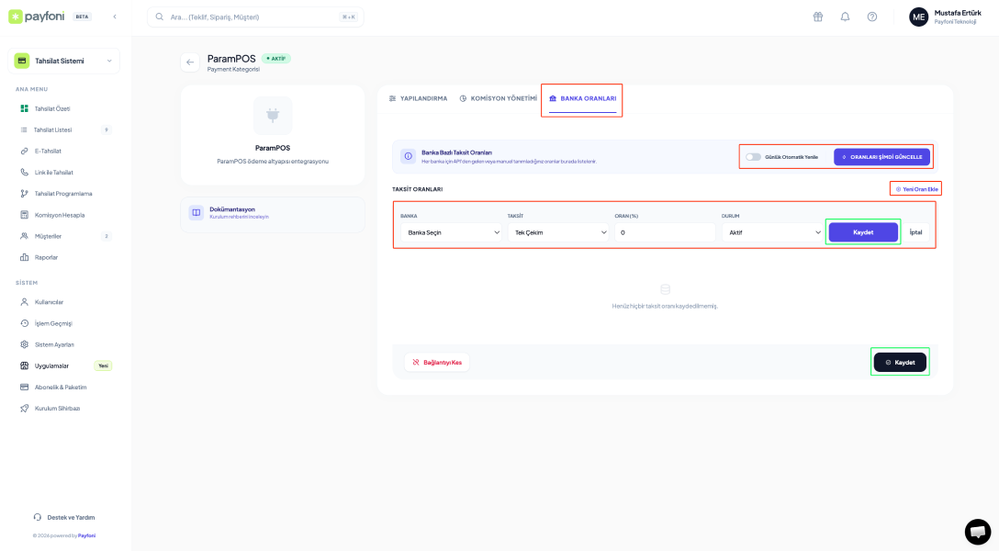Collapse sidebar with chevron icon
This screenshot has width=999, height=551.
tap(115, 17)
